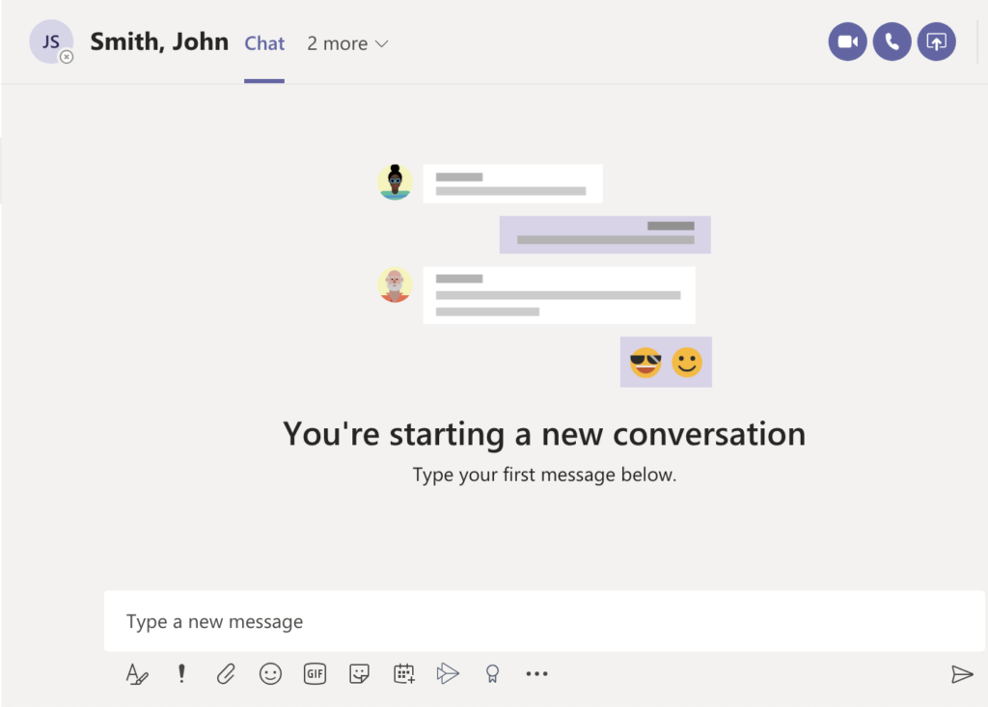
Task: Open the sticker picker
Action: [359, 673]
